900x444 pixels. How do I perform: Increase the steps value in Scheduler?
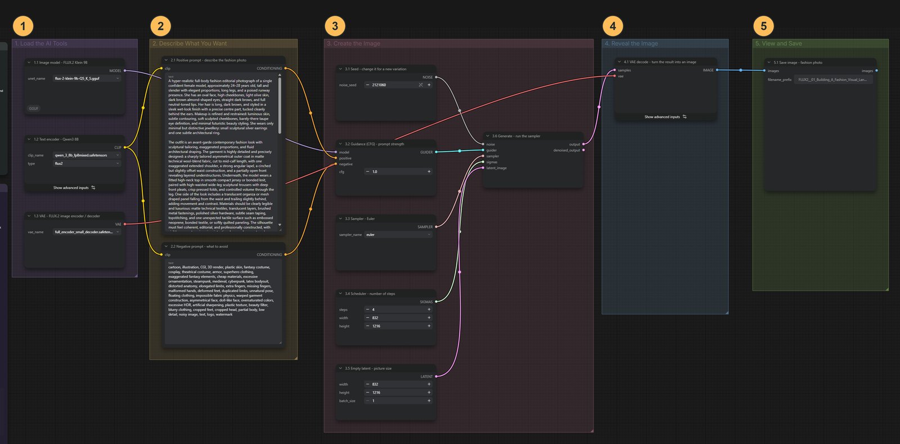tap(429, 310)
